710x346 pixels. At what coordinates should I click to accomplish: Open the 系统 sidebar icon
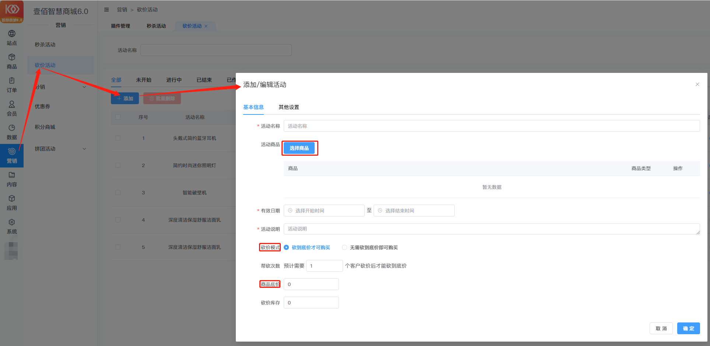click(12, 226)
